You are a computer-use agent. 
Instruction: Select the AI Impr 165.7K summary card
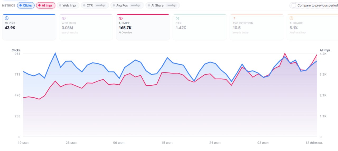point(143,27)
